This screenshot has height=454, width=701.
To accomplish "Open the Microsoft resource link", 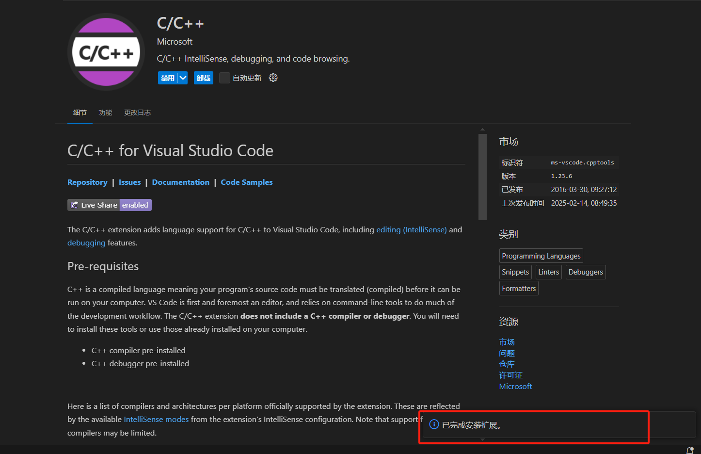I will point(516,387).
